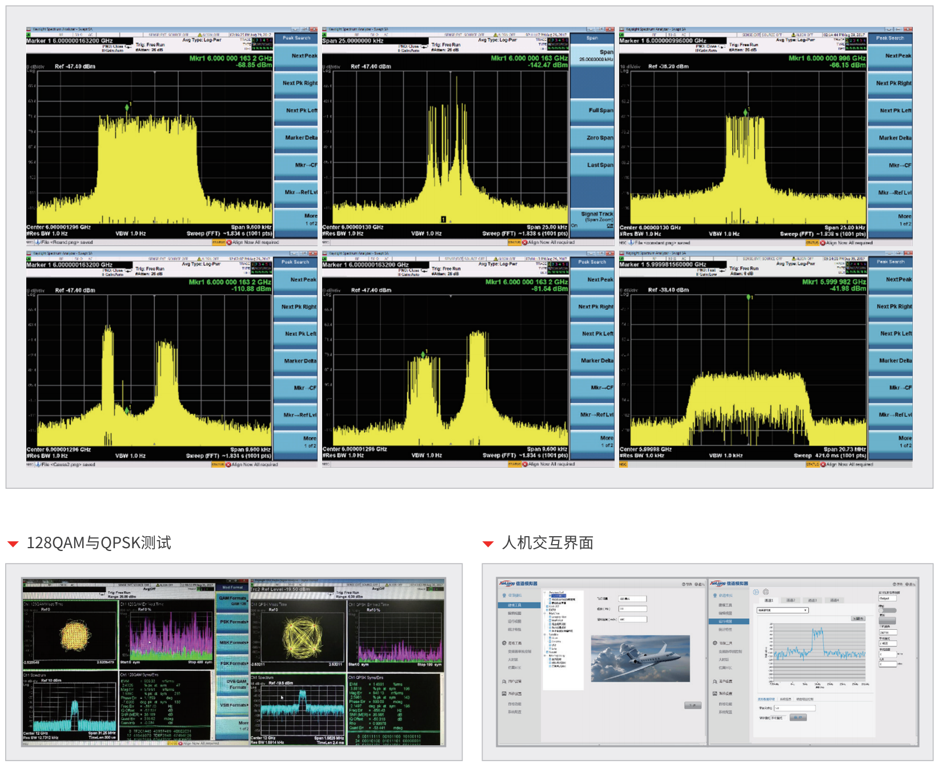The height and width of the screenshot is (764, 939).
Task: Click red triangle beside 人机交互界面 heading
Action: (488, 544)
